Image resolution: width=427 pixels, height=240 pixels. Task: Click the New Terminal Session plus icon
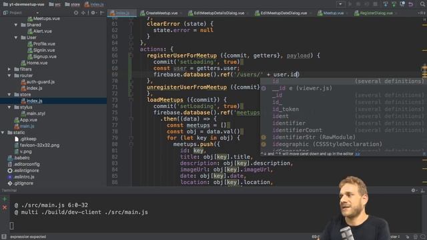pyautogui.click(x=5, y=199)
